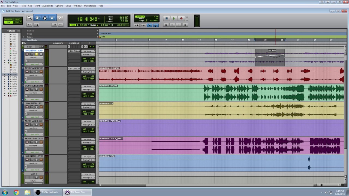The width and height of the screenshot is (349, 196).
Task: Click the red Record button
Action: 181,19
